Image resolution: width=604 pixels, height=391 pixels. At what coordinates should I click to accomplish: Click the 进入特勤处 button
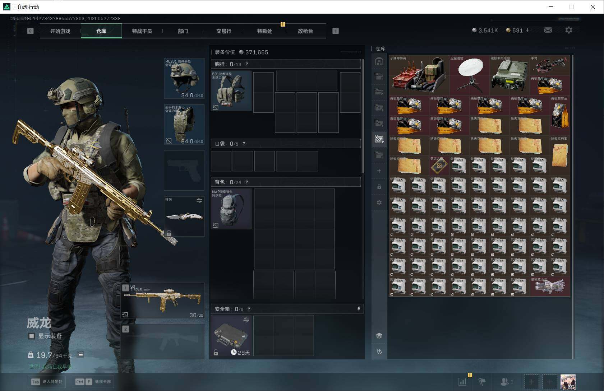coord(47,382)
